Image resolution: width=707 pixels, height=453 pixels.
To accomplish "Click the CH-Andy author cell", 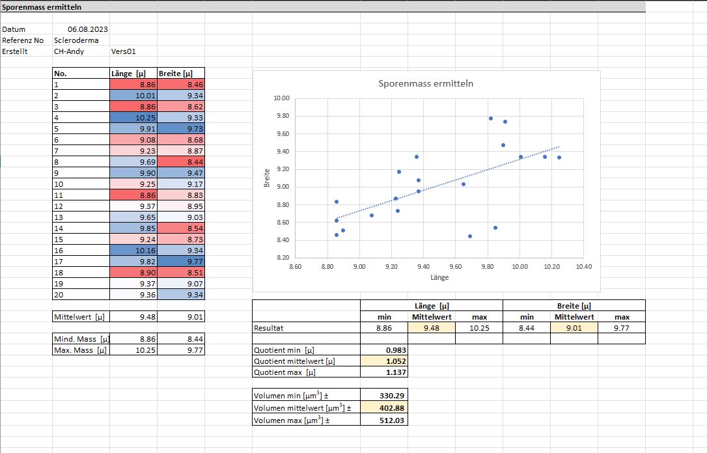I will [69, 51].
